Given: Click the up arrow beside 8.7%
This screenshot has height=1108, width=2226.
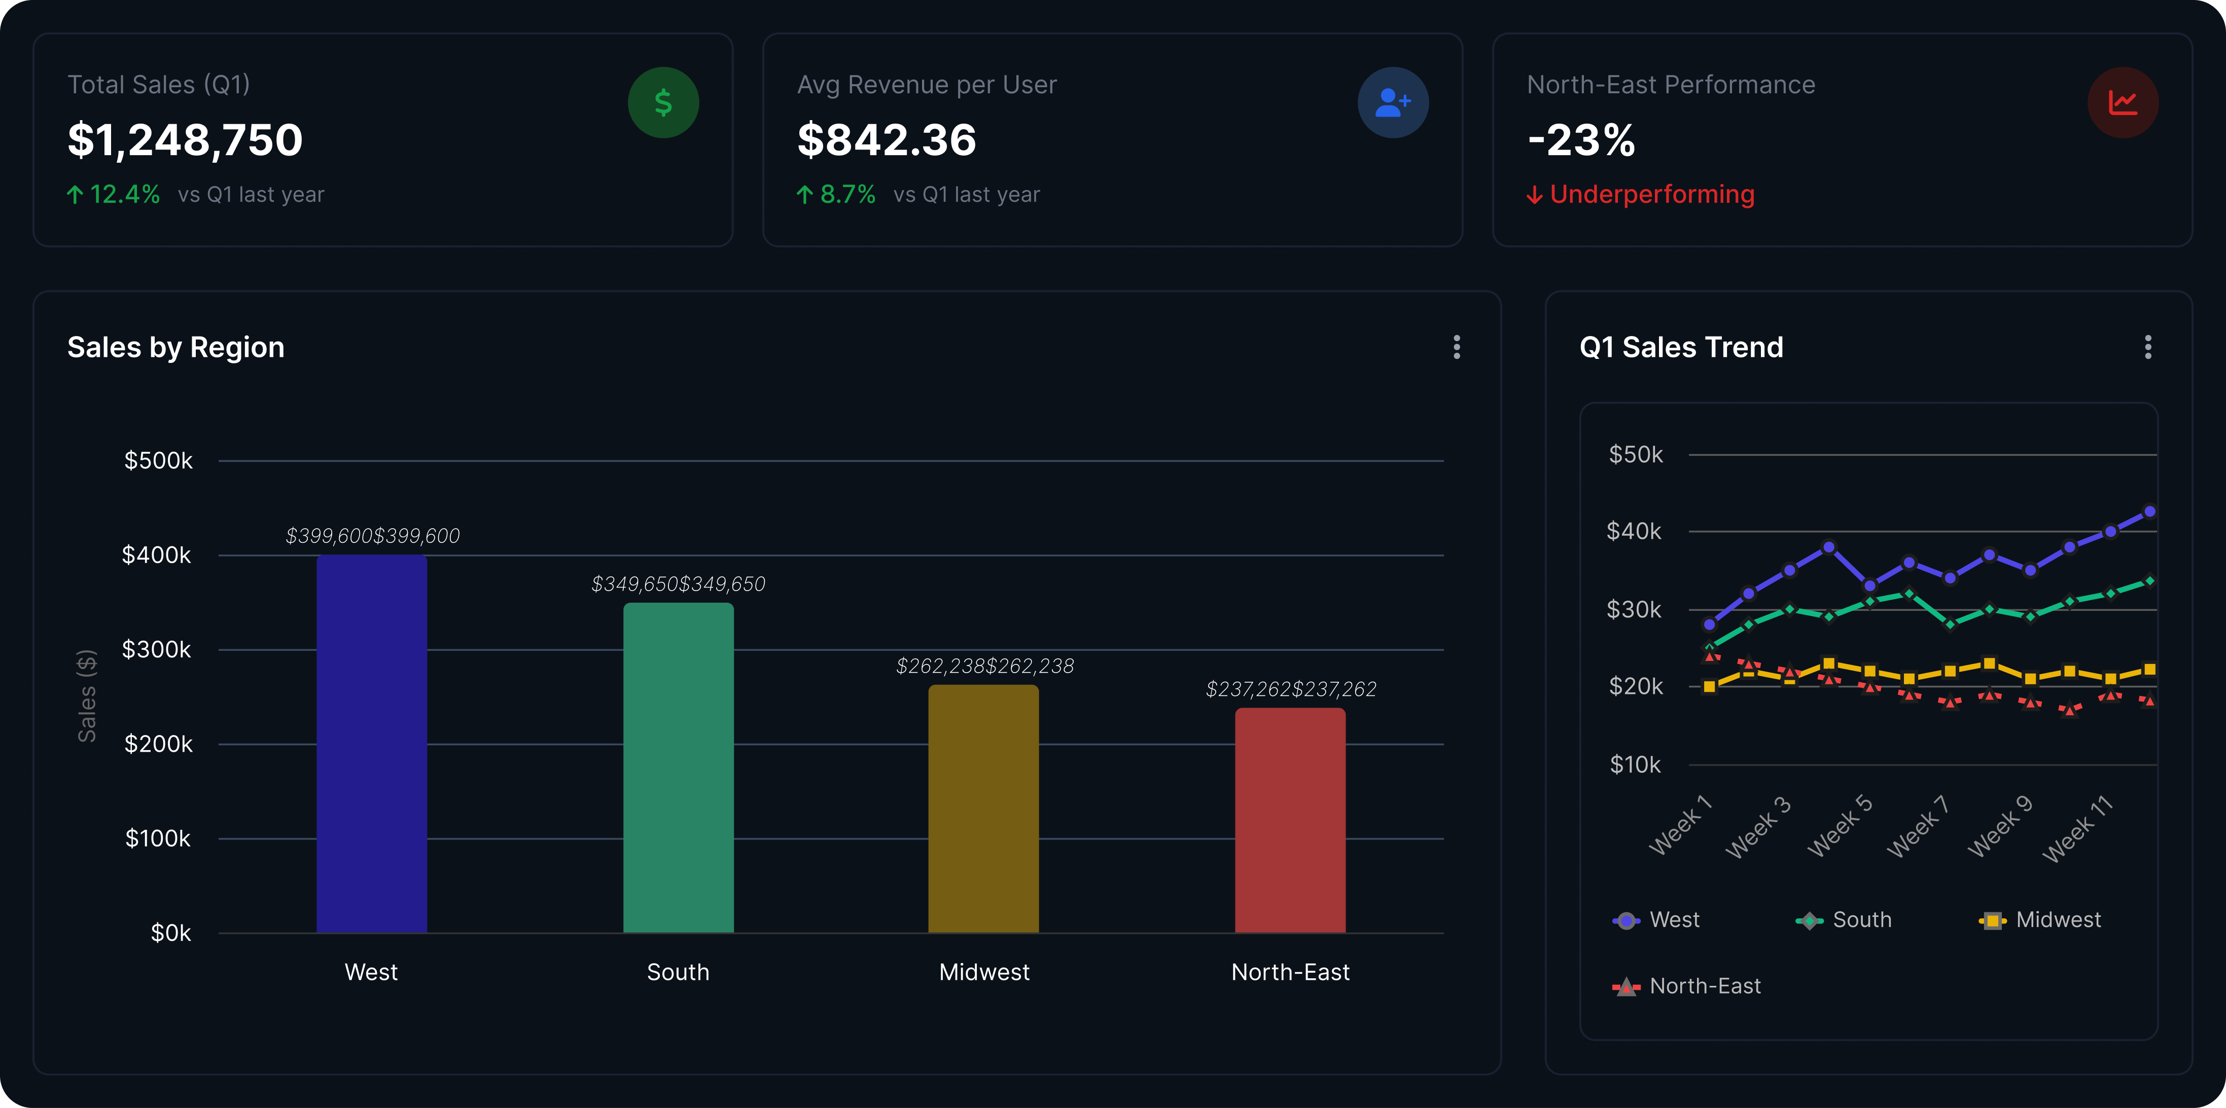Looking at the screenshot, I should [x=804, y=195].
